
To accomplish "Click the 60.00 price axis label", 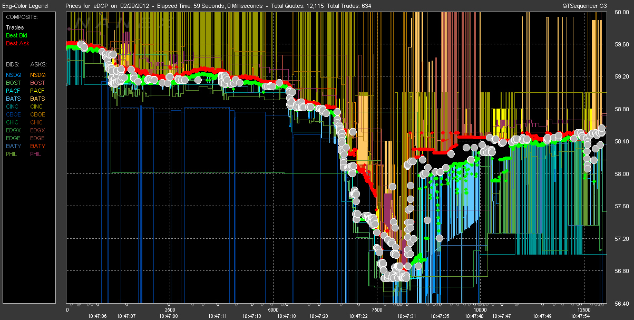I will [622, 13].
